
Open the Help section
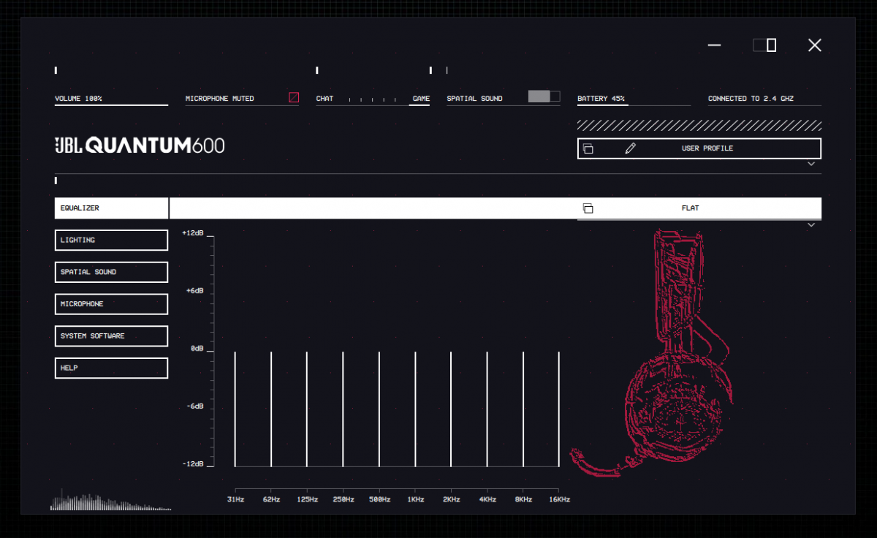click(x=111, y=368)
